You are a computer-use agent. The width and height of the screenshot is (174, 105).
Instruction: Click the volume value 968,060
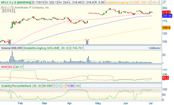tap(17, 48)
